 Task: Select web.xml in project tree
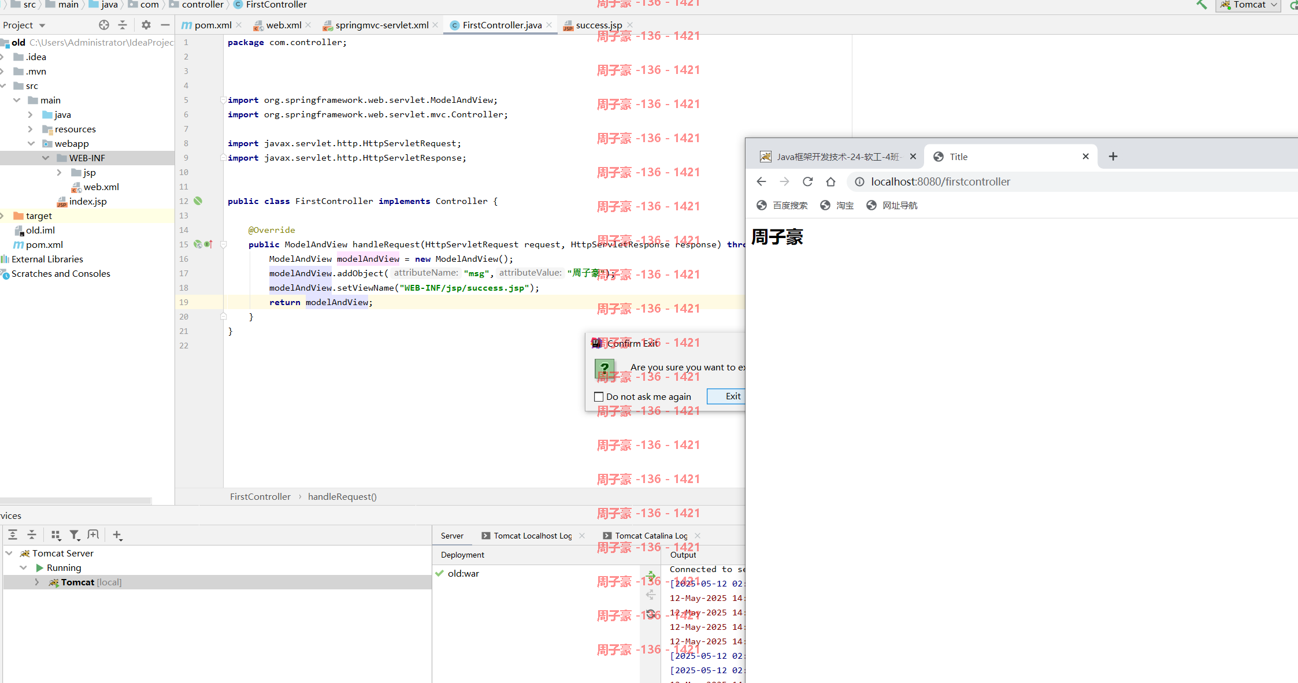point(95,187)
